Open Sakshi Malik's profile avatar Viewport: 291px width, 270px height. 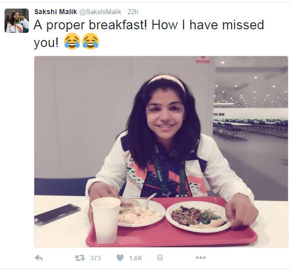pos(17,21)
